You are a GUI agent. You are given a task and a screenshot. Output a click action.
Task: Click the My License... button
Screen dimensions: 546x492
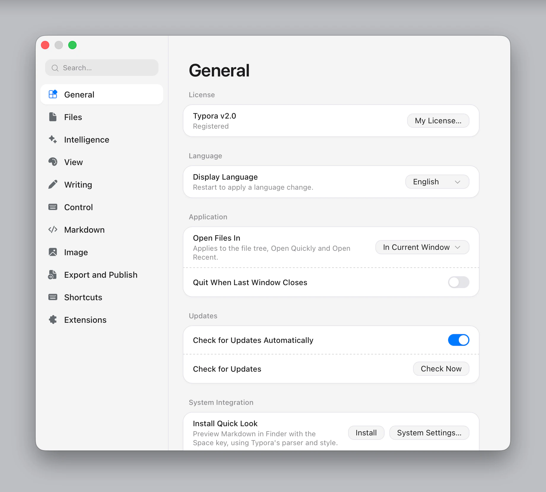[438, 121]
